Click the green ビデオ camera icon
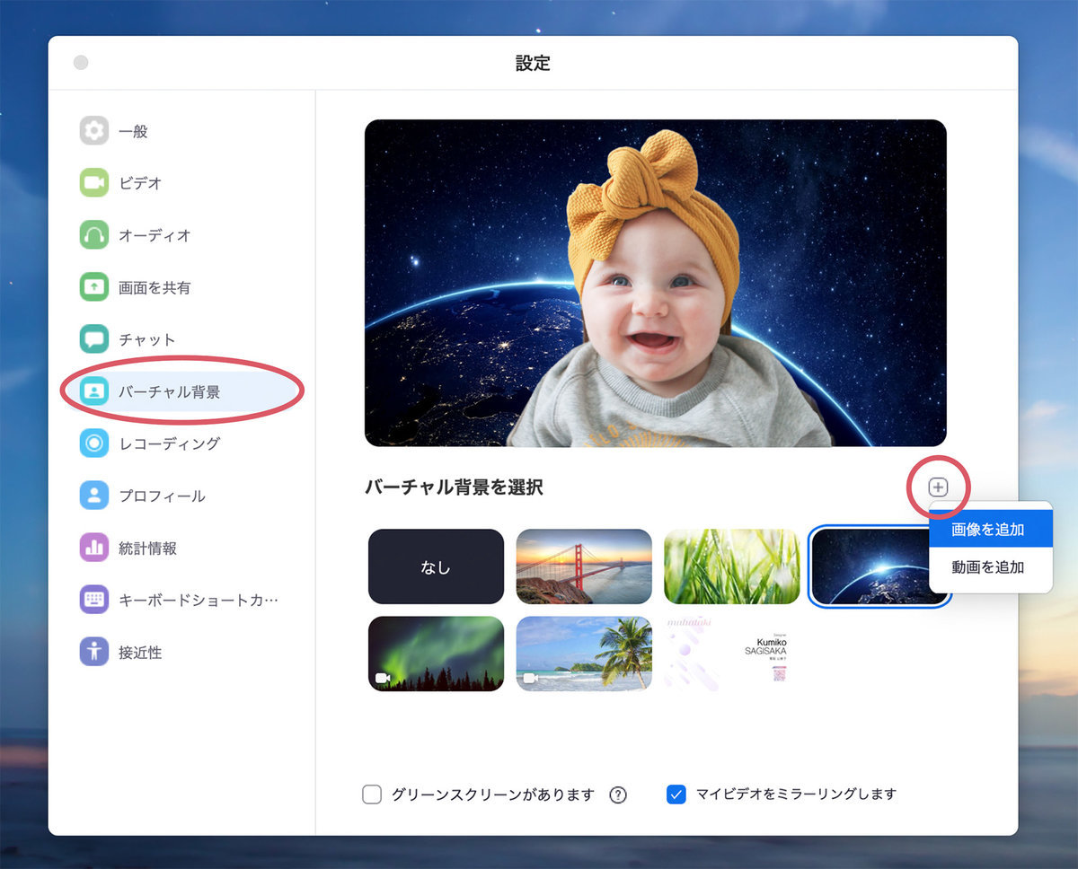The width and height of the screenshot is (1078, 869). coord(93,183)
